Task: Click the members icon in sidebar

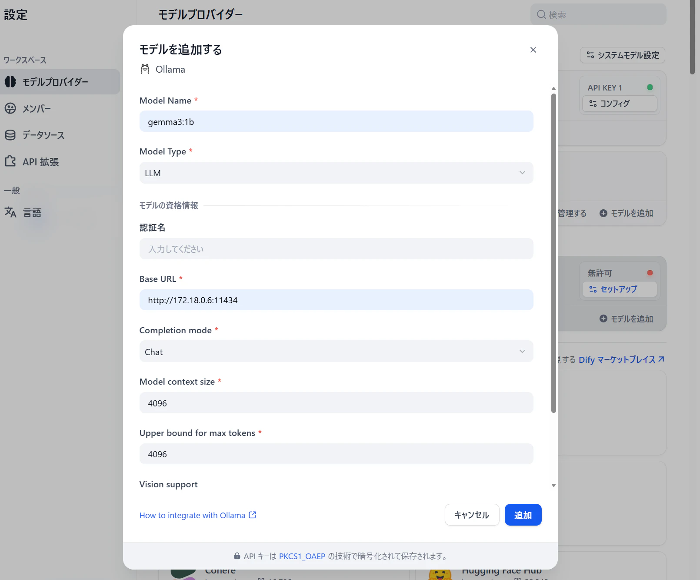Action: pos(10,108)
